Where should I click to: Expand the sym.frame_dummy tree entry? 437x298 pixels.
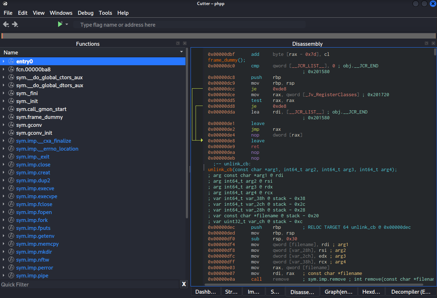tap(4, 117)
